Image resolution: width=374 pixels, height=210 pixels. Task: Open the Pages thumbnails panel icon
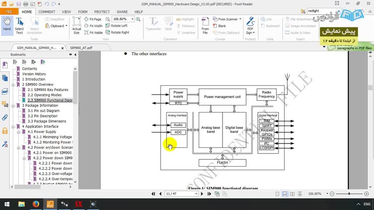pyautogui.click(x=5, y=78)
